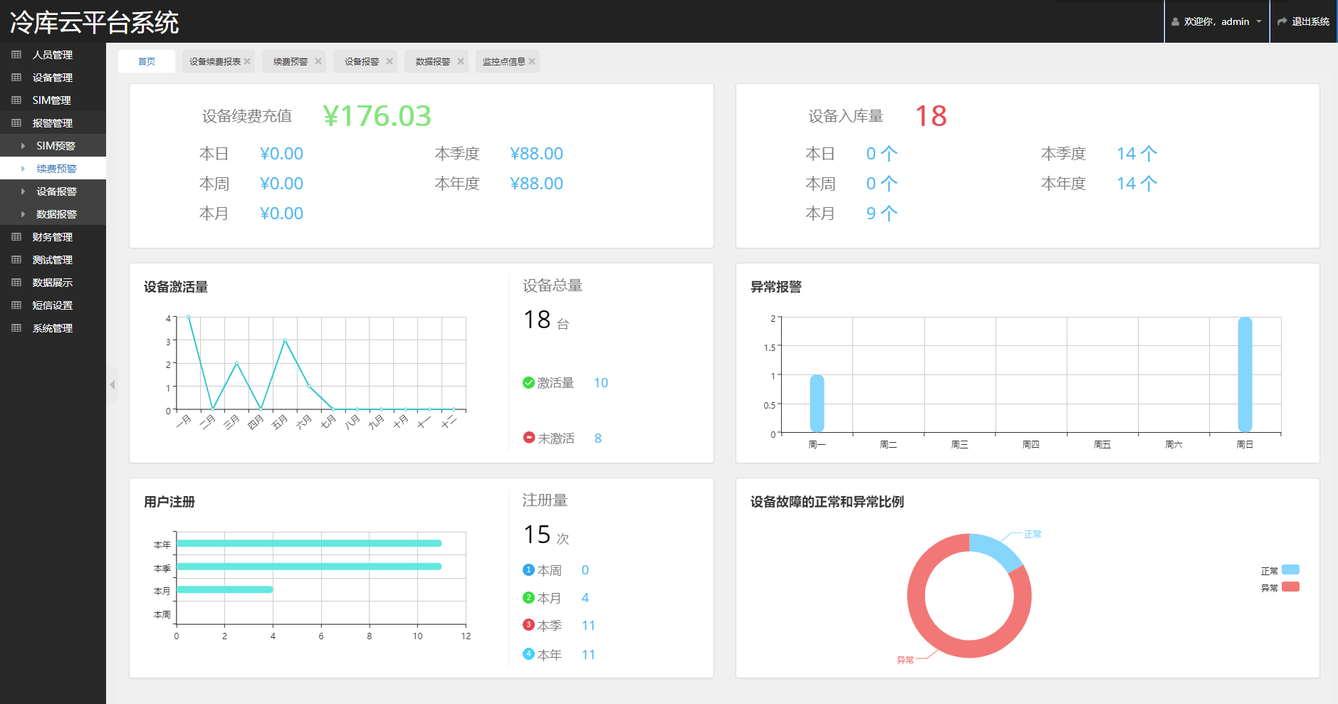Click the grid icon beside 人员管理
This screenshot has width=1338, height=704.
(16, 55)
